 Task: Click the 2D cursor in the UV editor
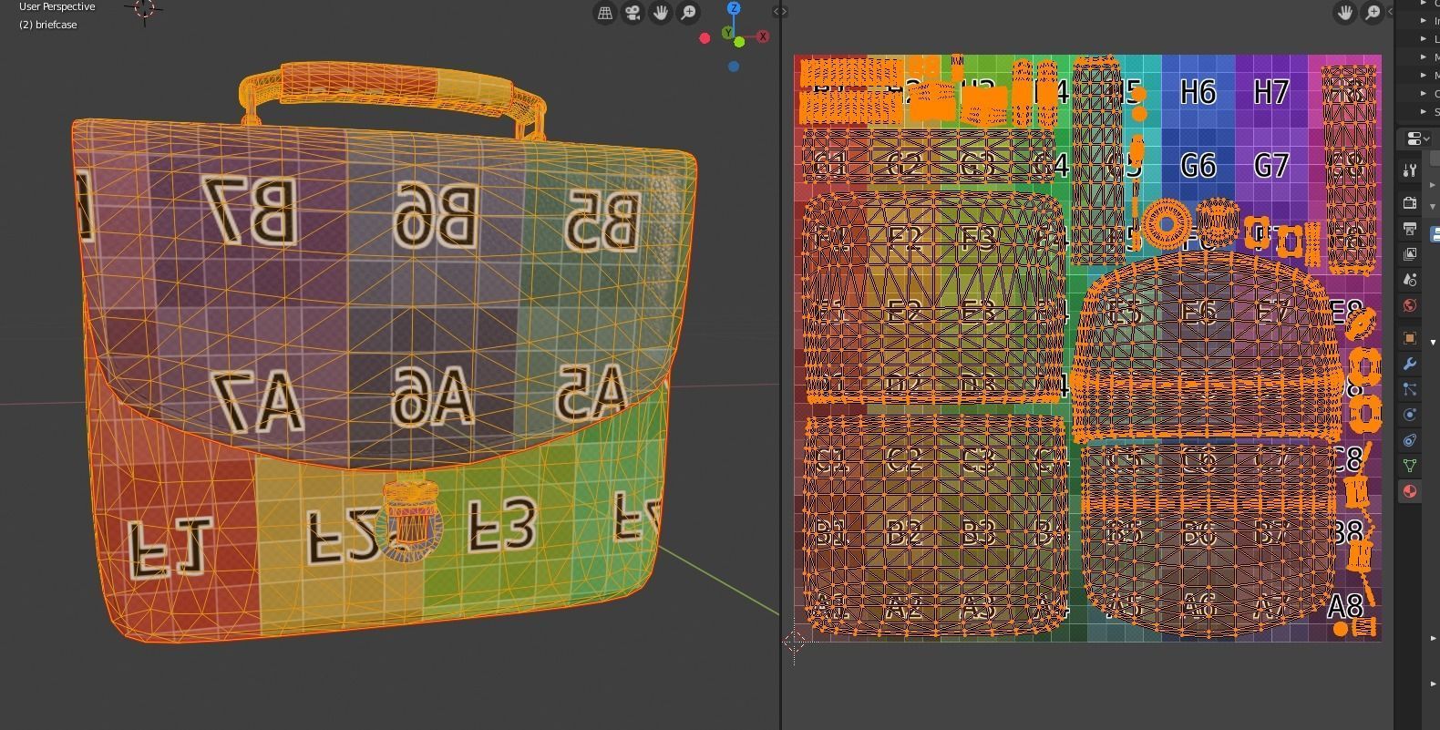[x=794, y=642]
